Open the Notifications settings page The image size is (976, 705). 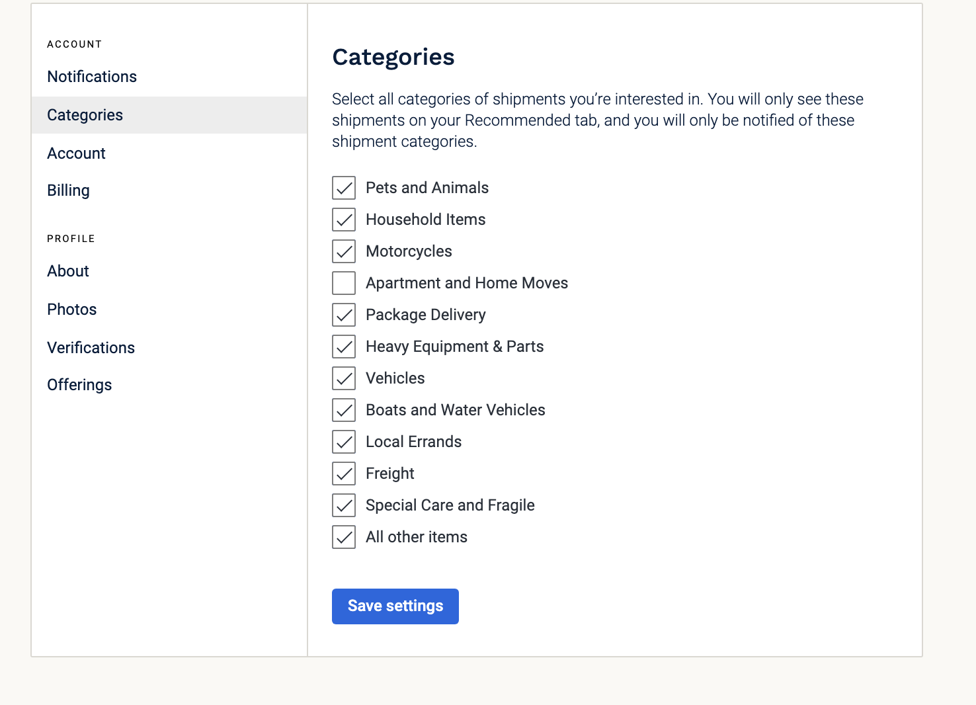tap(92, 77)
